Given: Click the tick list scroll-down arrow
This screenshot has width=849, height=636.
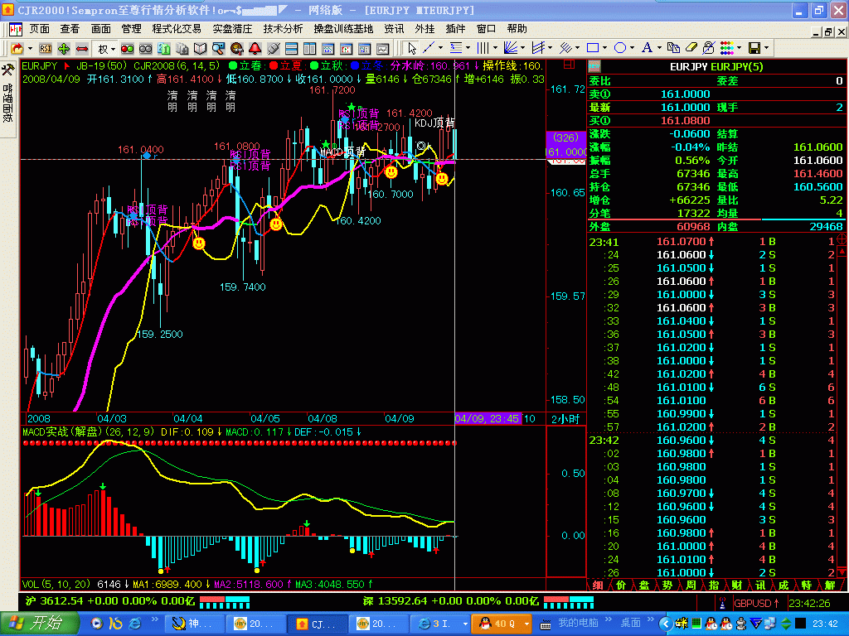Looking at the screenshot, I should click(842, 571).
